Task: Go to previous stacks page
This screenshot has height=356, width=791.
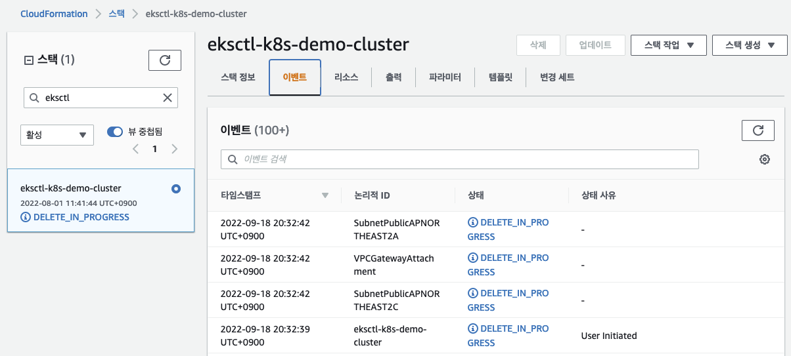Action: click(x=135, y=149)
